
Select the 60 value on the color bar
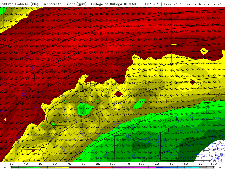coord(55,164)
